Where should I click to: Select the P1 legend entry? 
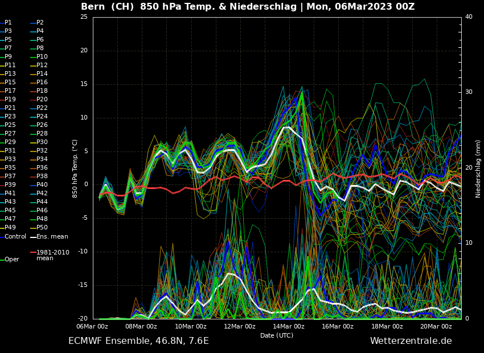(x=6, y=23)
